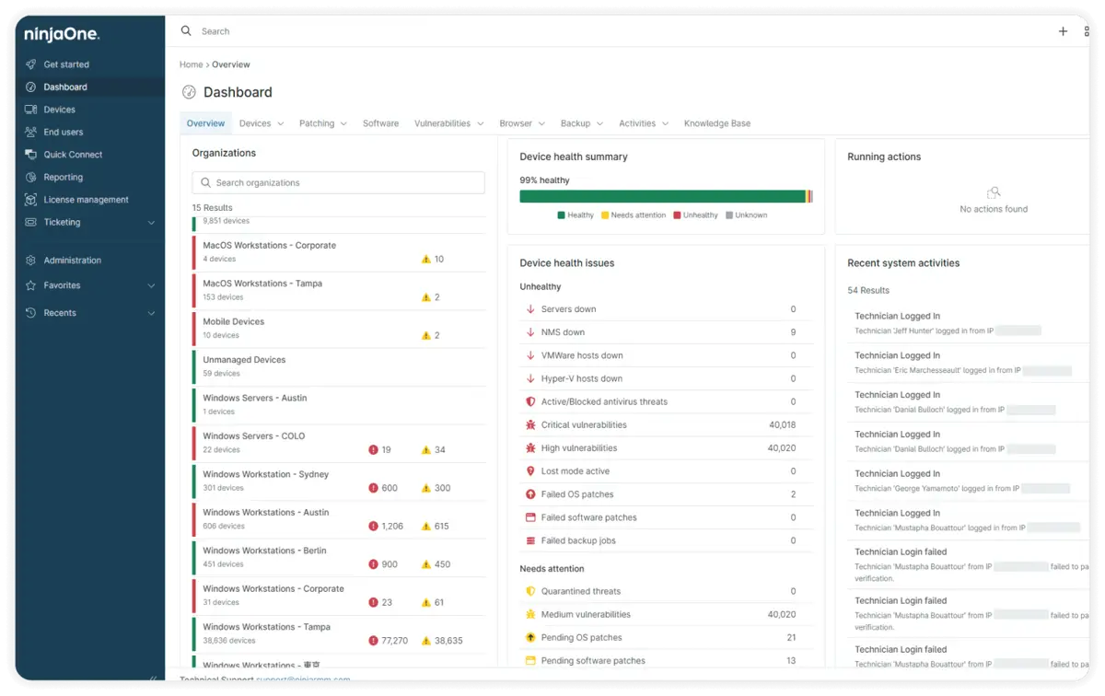Open End users icon in sidebar
This screenshot has height=696, width=1105.
[31, 133]
